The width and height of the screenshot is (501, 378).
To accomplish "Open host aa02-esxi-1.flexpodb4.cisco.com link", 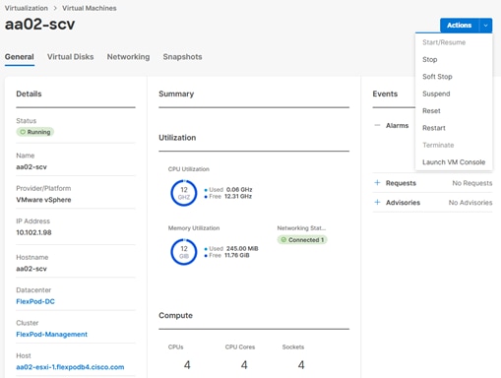I will 70,367.
